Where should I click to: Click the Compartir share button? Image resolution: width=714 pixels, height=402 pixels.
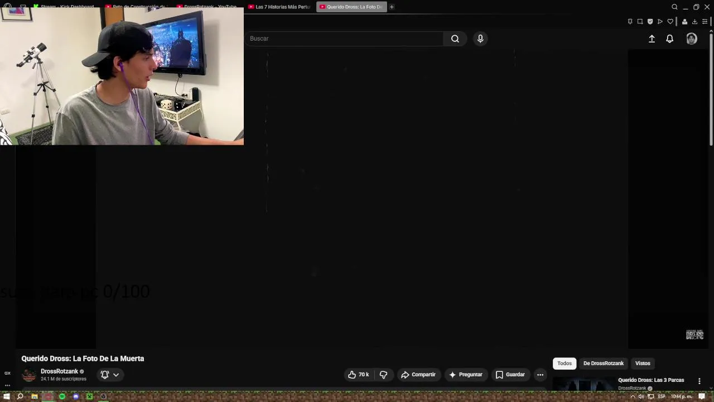[x=418, y=375]
